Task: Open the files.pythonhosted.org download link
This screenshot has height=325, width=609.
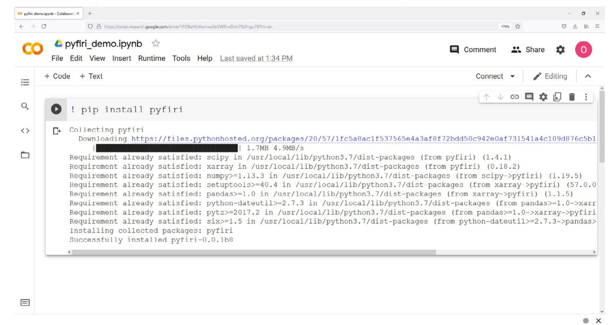Action: tap(364, 139)
